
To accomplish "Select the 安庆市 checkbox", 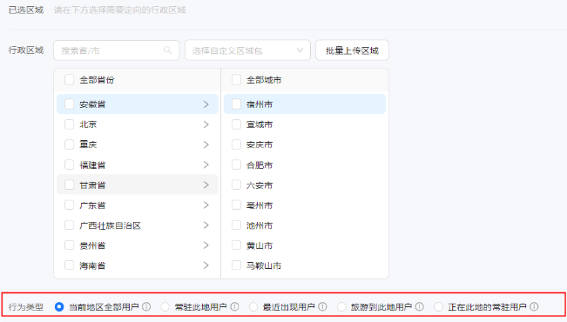I will click(236, 144).
